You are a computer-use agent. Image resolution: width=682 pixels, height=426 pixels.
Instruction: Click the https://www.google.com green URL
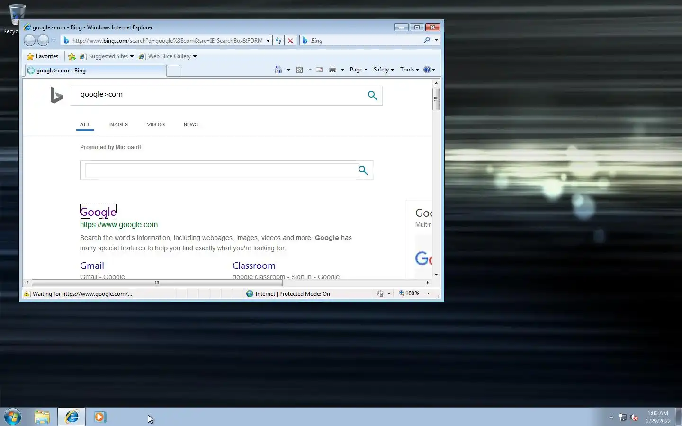pos(119,225)
